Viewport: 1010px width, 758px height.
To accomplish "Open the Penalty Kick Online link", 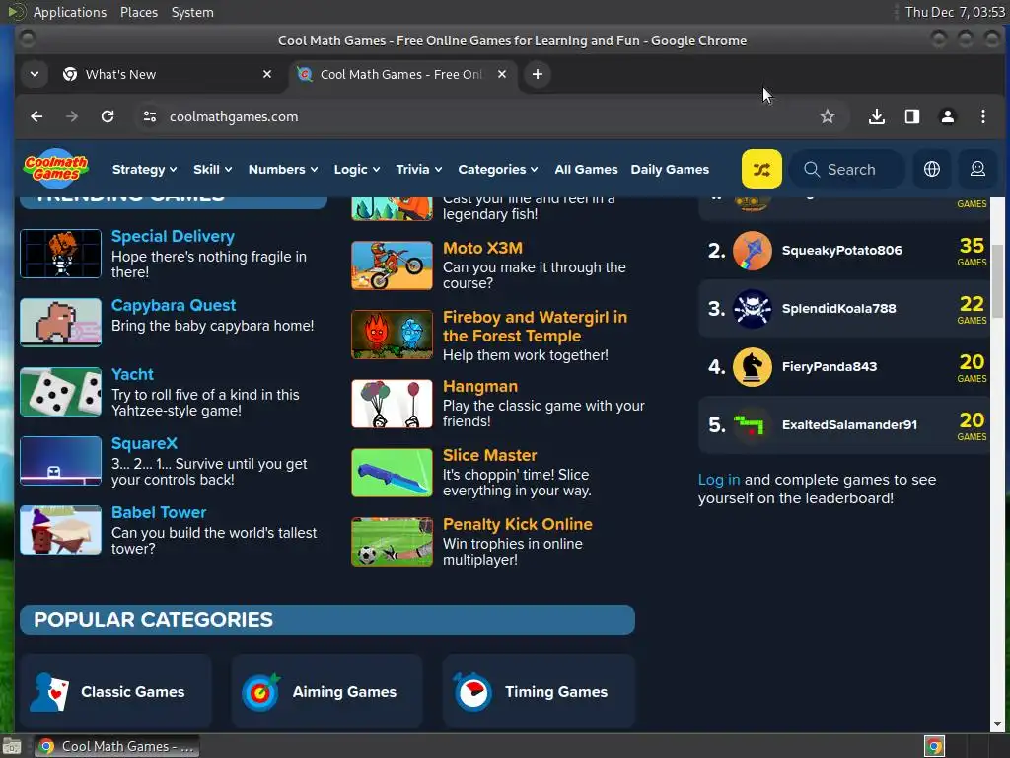I will (517, 525).
